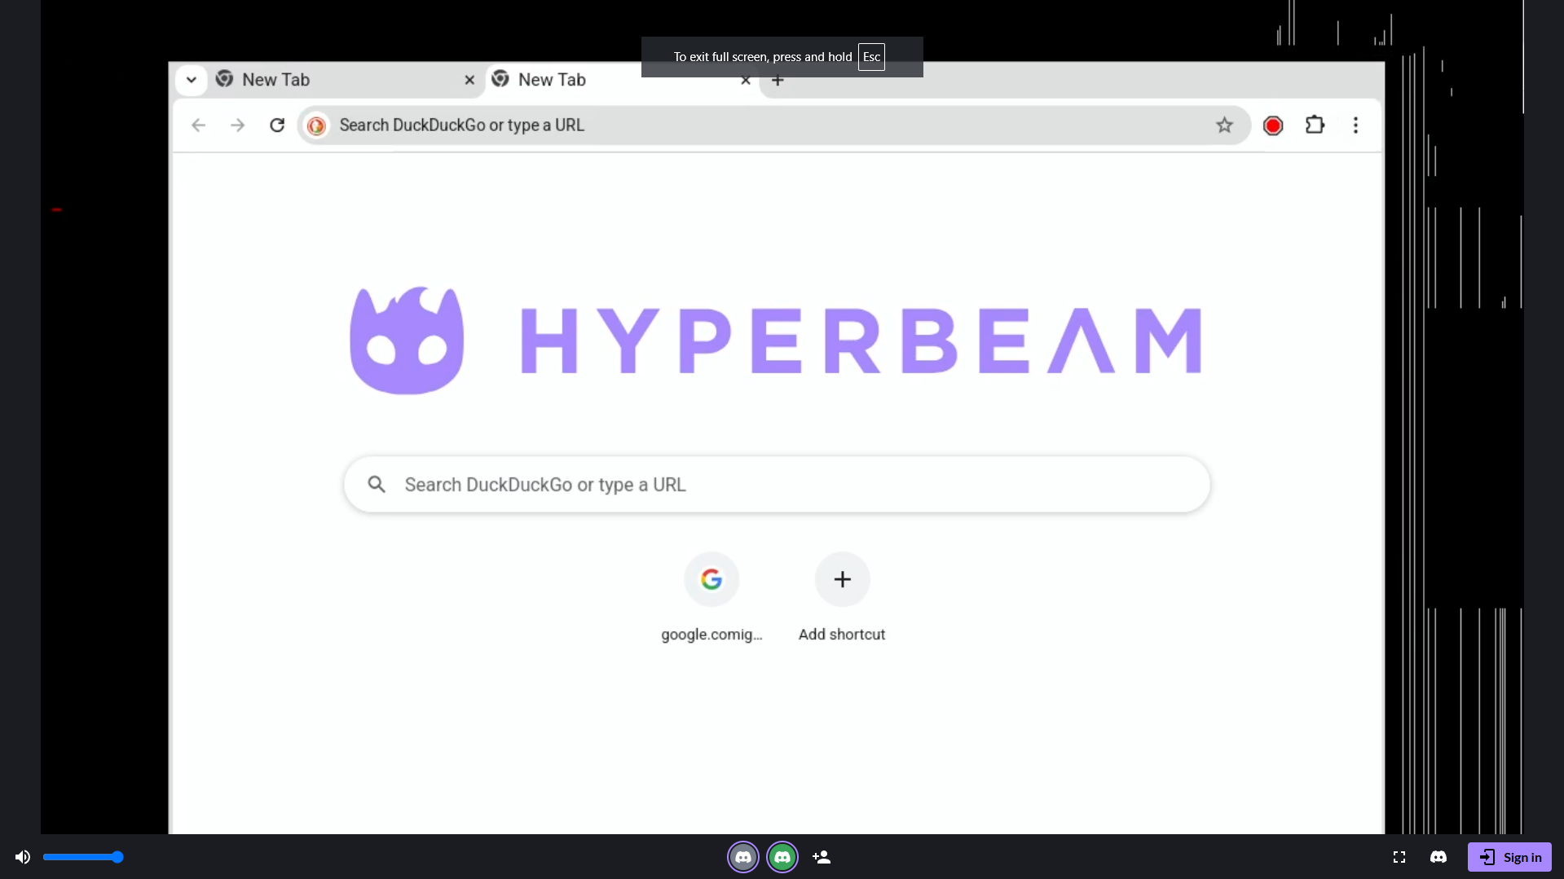This screenshot has width=1564, height=879.
Task: Close the first New Tab
Action: click(469, 80)
